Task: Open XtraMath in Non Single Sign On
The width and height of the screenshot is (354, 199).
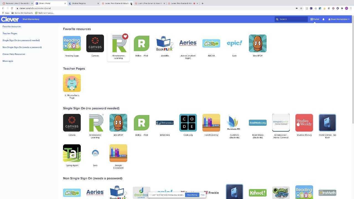Action: pos(327,193)
